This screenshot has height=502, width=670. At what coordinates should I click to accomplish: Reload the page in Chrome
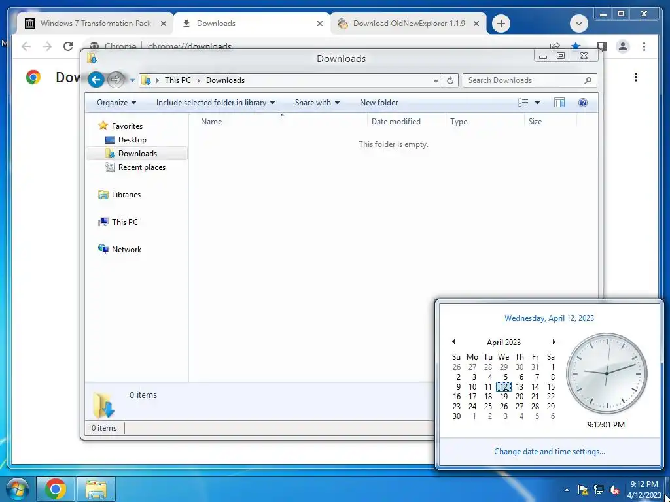pyautogui.click(x=68, y=46)
